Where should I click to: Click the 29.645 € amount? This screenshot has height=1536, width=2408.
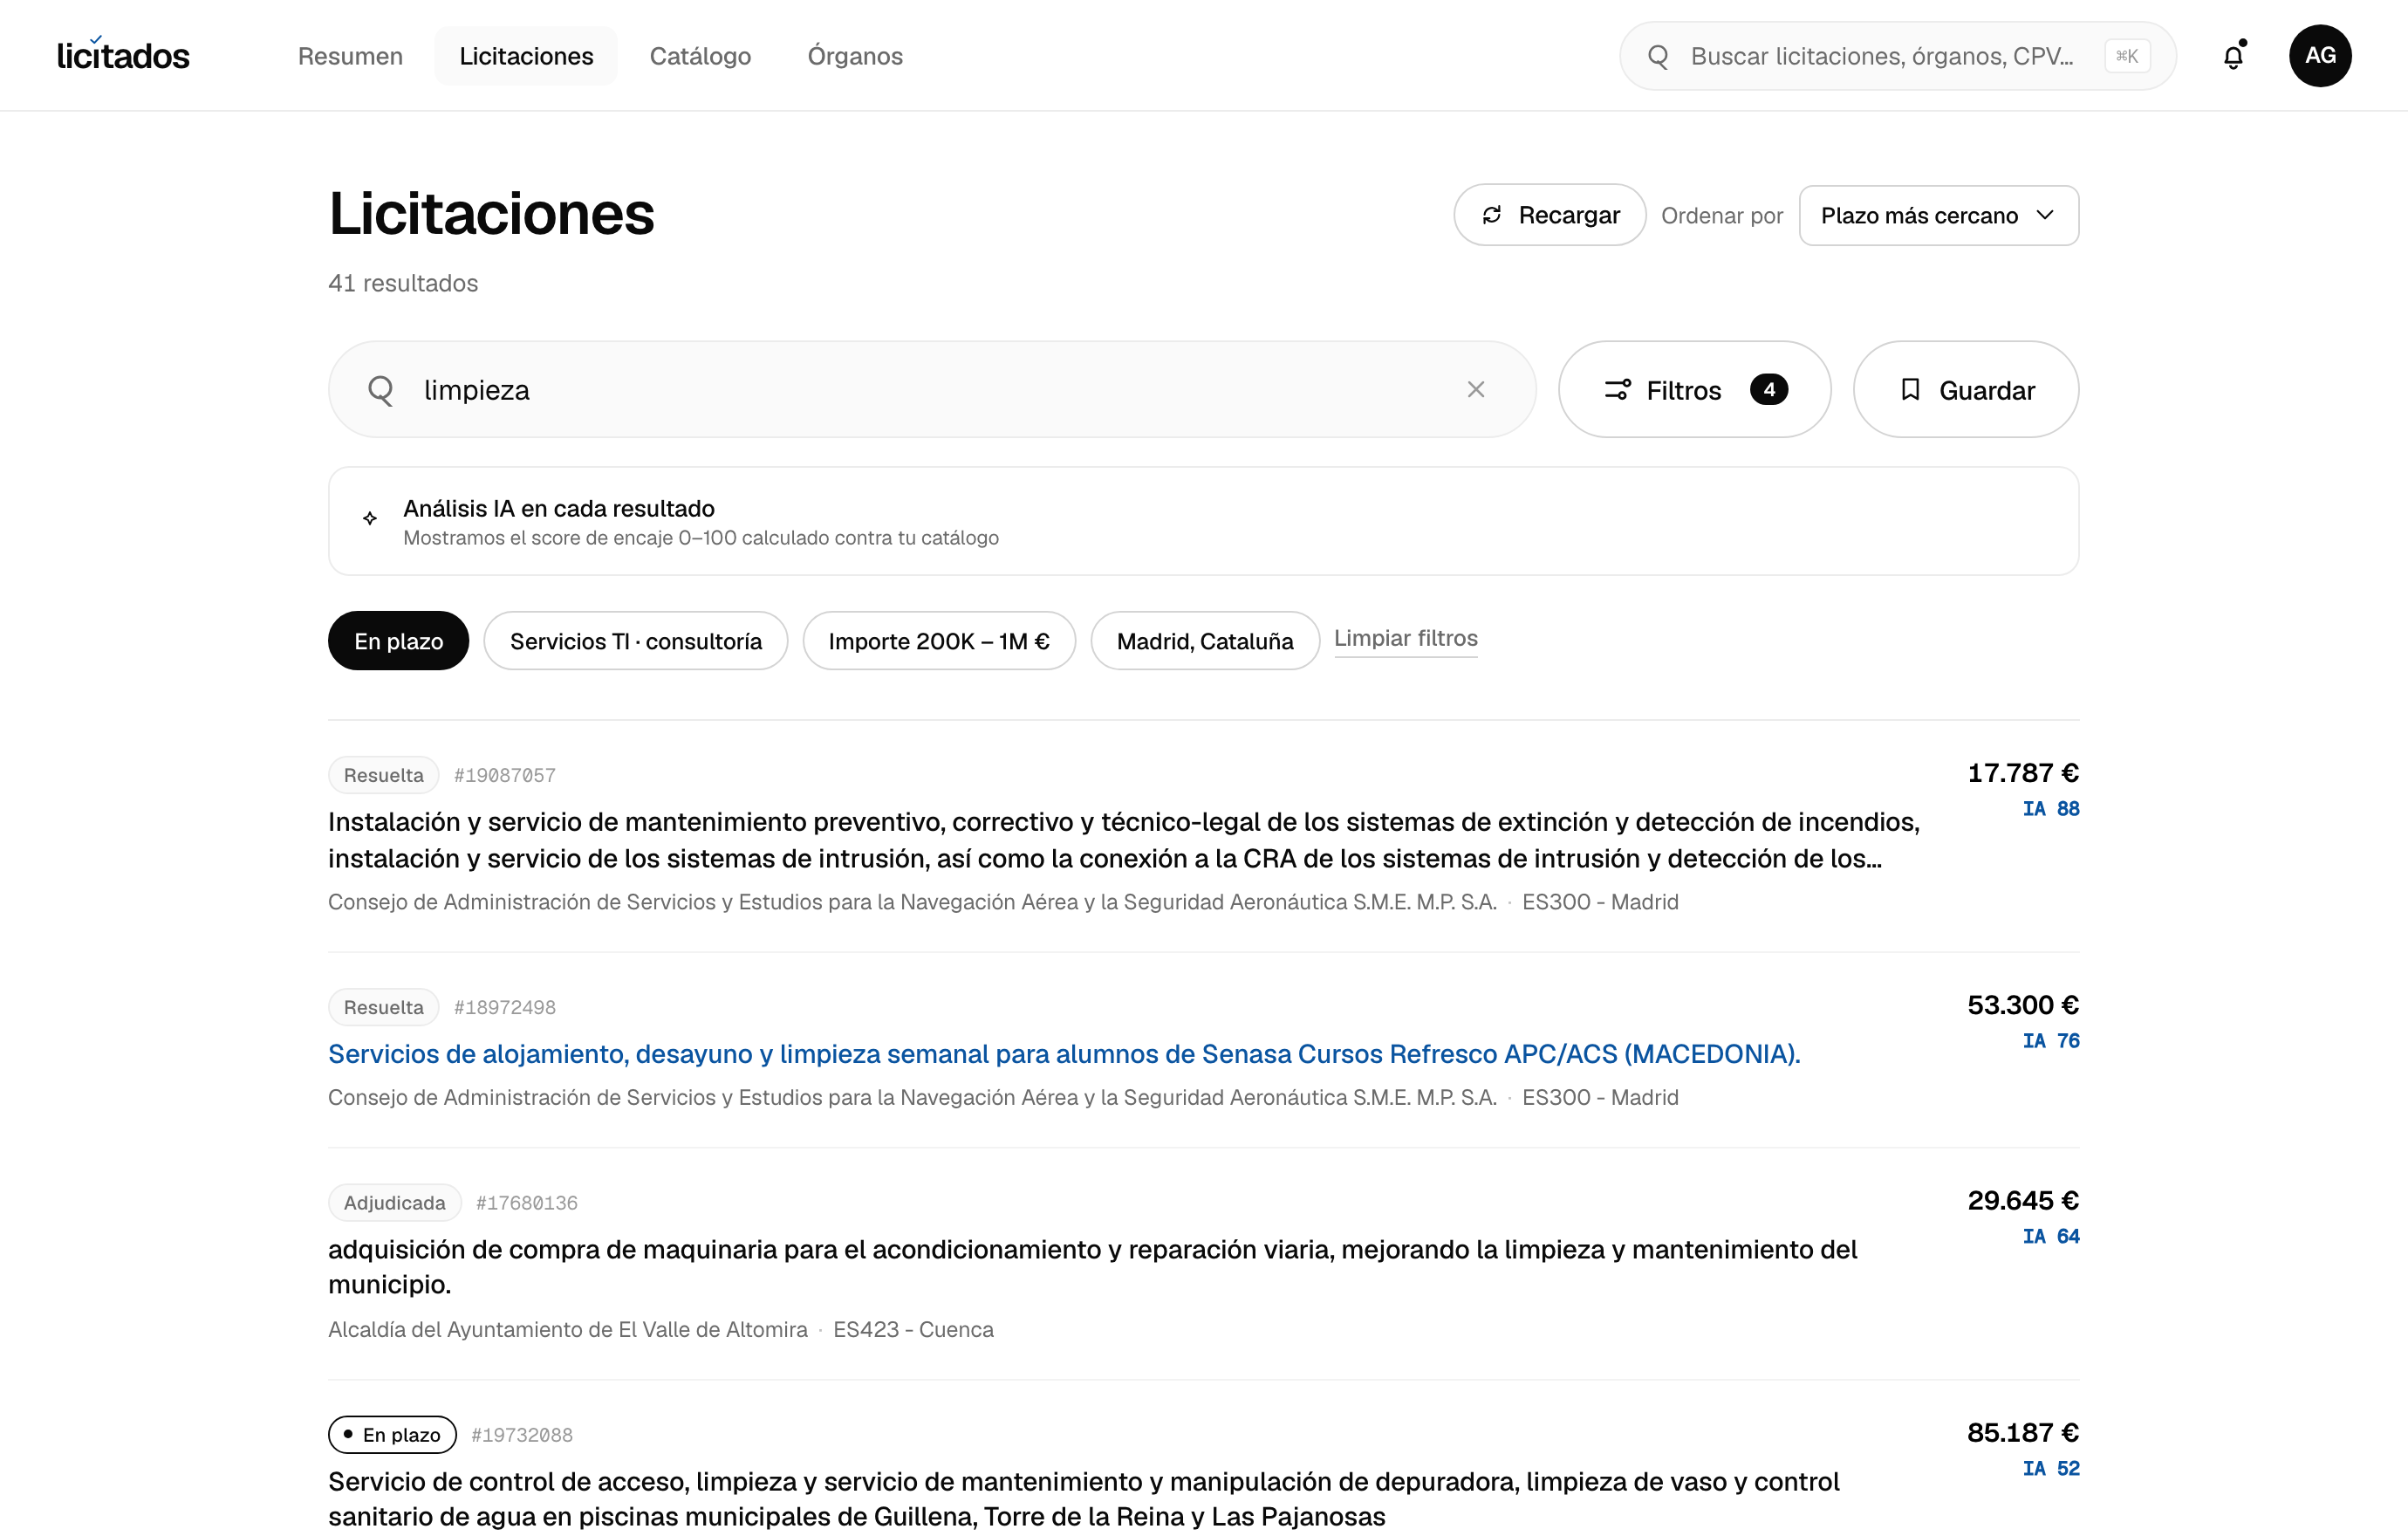[2023, 1200]
